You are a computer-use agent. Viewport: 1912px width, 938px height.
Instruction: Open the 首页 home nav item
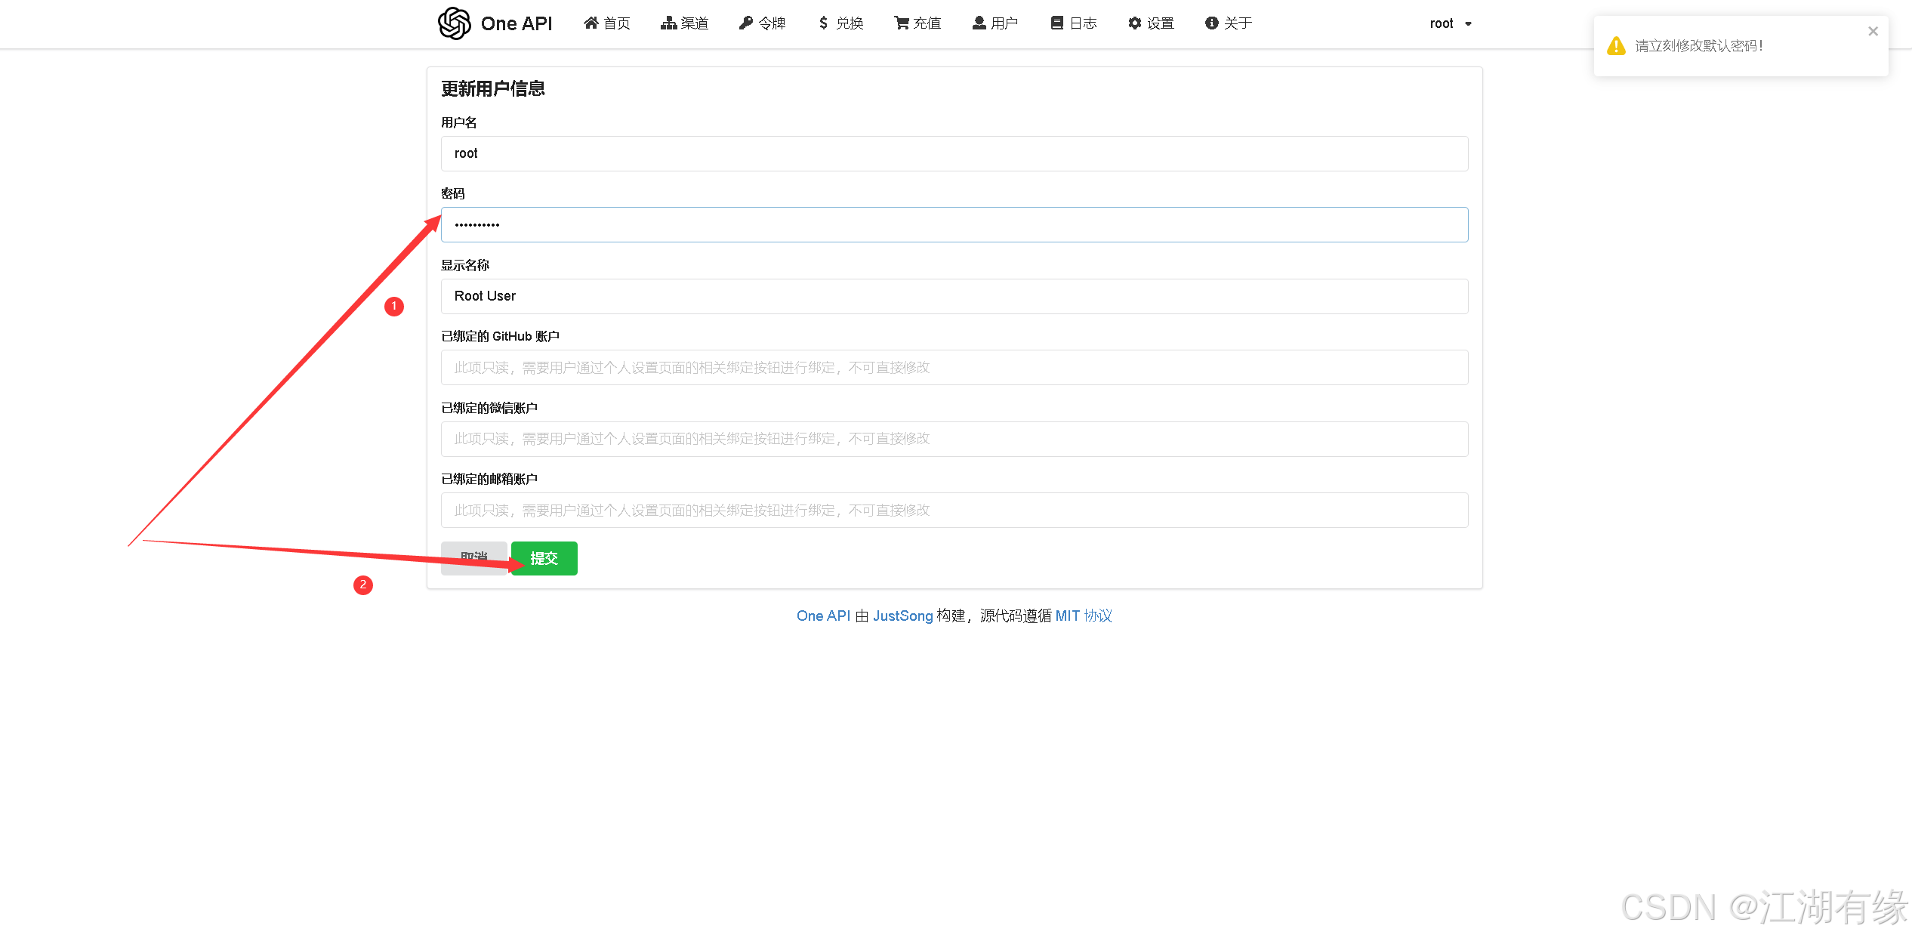tap(607, 23)
